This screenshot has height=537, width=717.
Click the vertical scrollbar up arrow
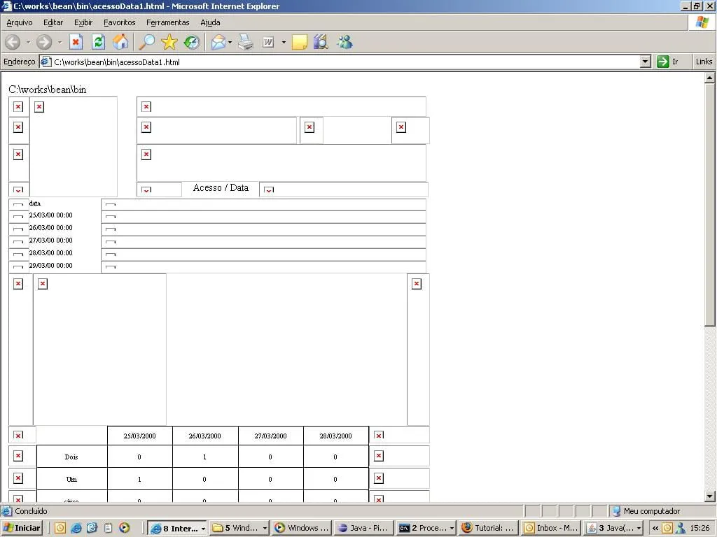(x=710, y=78)
